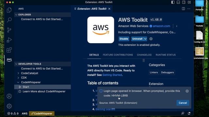Expand the CodeCatalyst node
This screenshot has height=117, width=209.
pos(18,73)
